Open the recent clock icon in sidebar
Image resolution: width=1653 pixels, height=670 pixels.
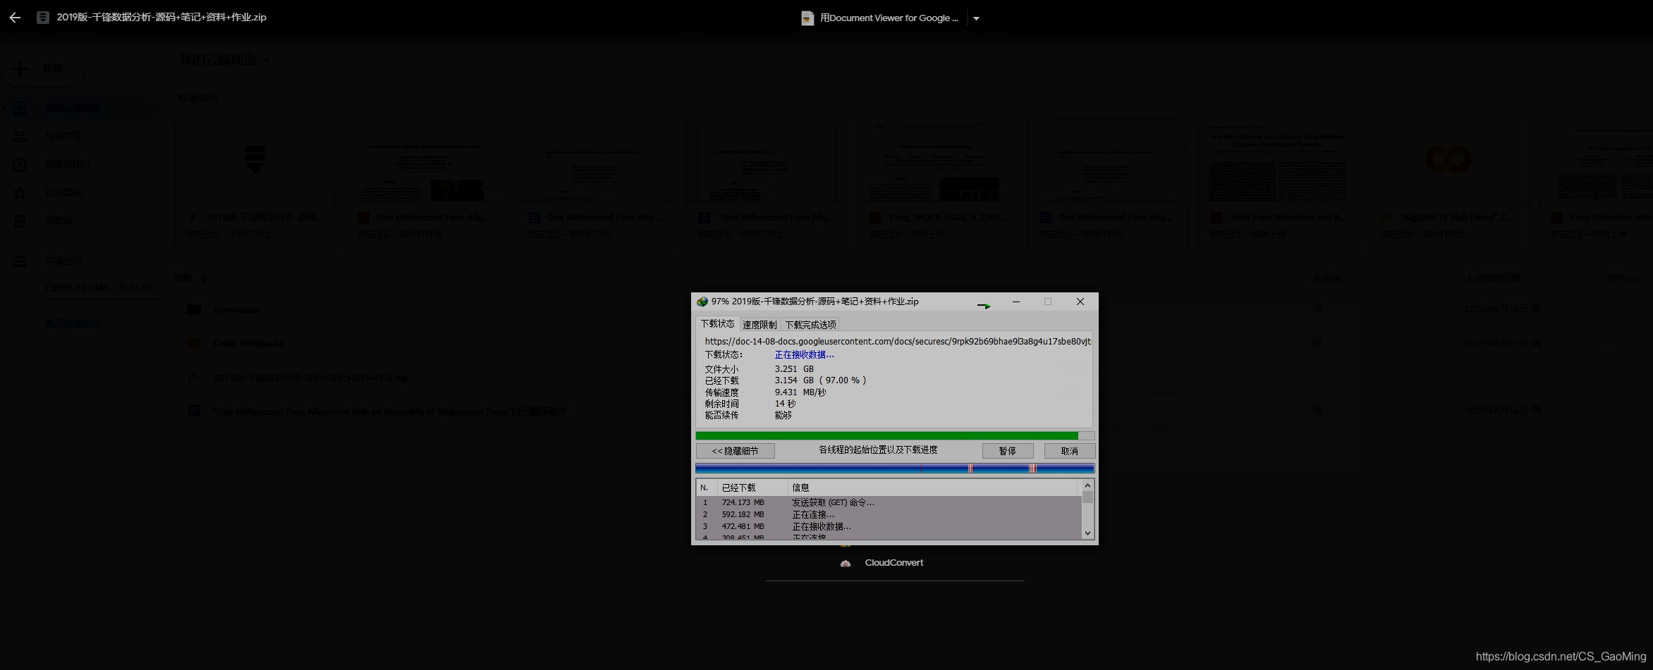(x=20, y=164)
